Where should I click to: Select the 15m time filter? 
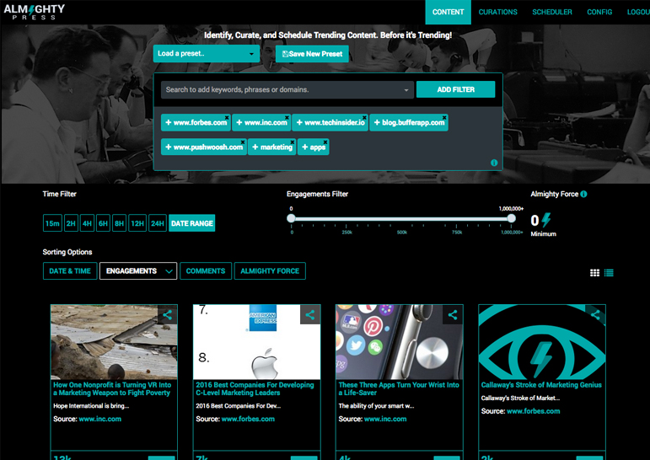tap(52, 223)
